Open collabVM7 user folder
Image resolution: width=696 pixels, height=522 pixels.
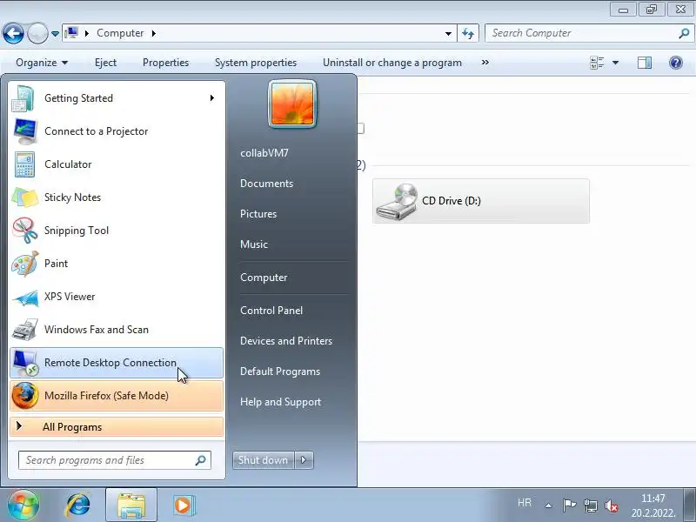tap(264, 153)
